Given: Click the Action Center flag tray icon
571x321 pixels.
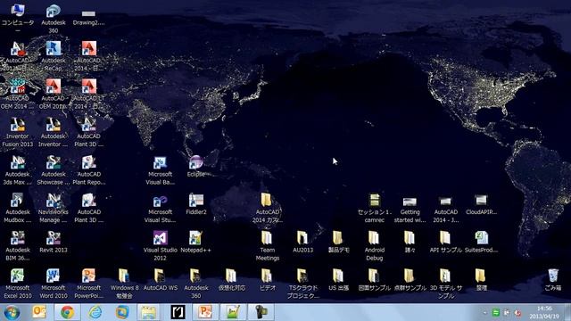Looking at the screenshot, I should pyautogui.click(x=506, y=313).
